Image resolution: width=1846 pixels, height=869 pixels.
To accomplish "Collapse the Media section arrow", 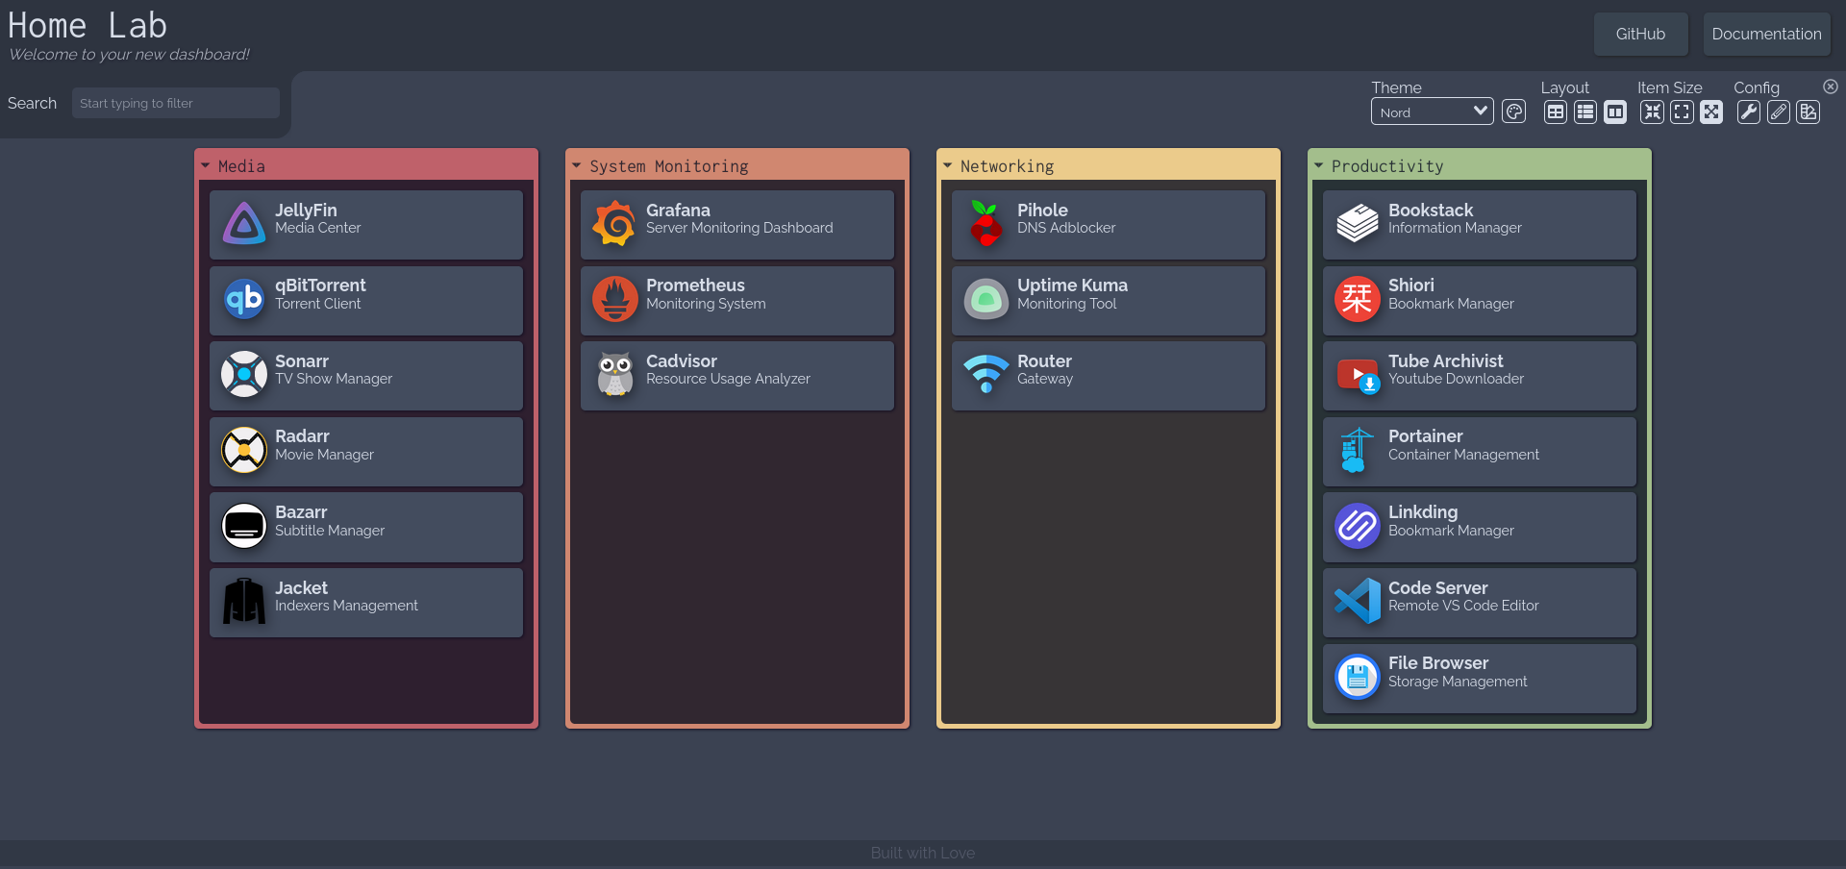I will tap(206, 165).
